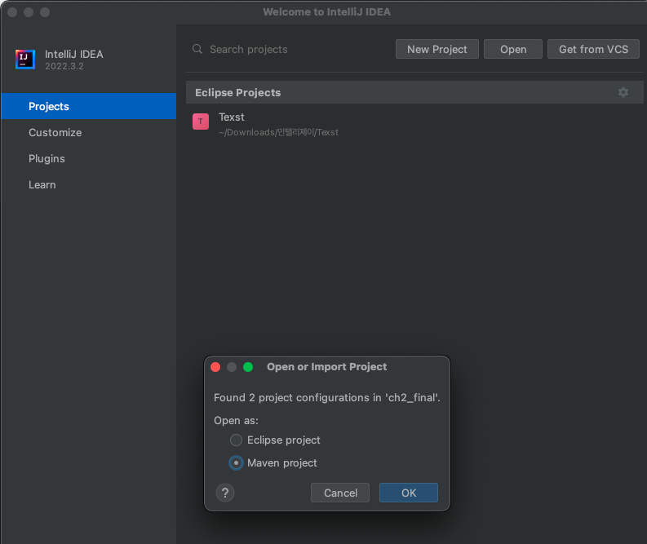Click the New Project button
Image resolution: width=647 pixels, height=544 pixels.
pyautogui.click(x=437, y=49)
